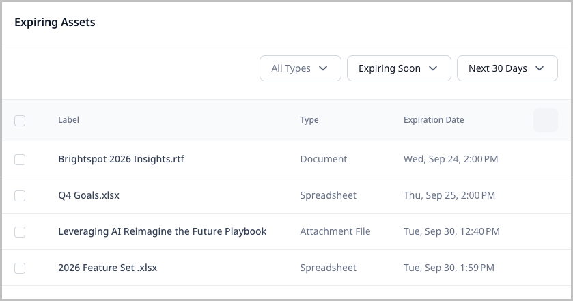Click the square button right of Expiration Date header
The image size is (573, 301).
click(x=545, y=120)
